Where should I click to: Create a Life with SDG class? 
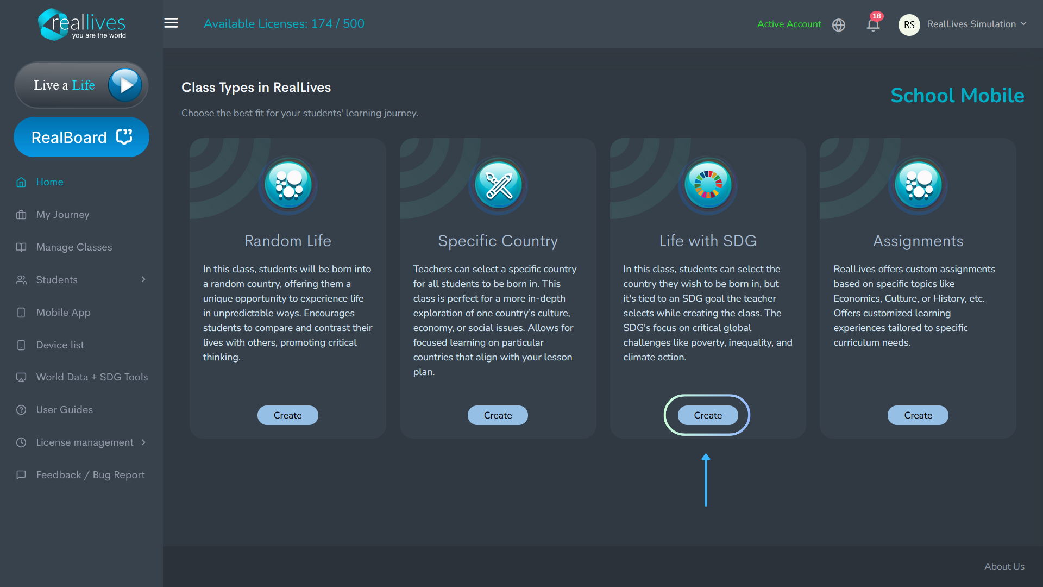coord(708,415)
